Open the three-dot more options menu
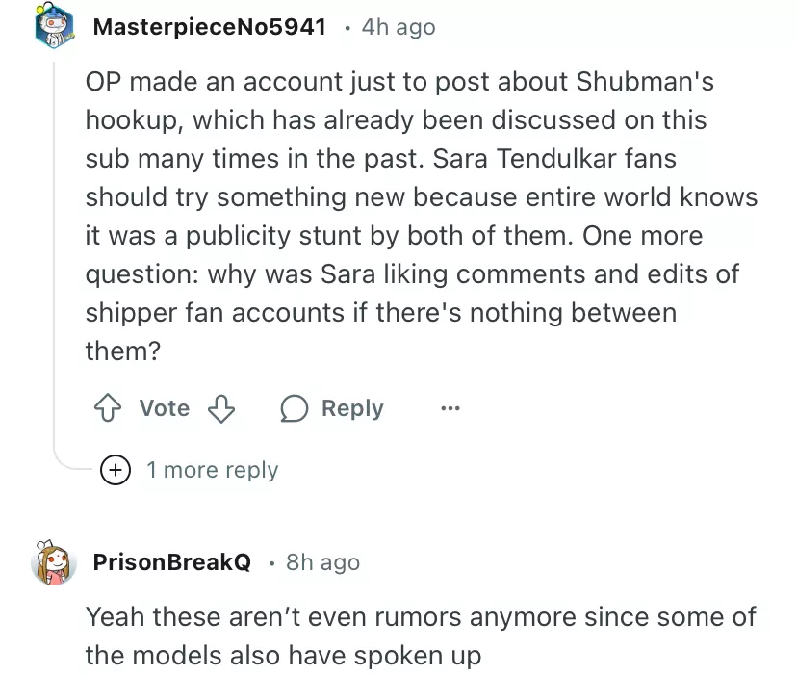This screenshot has height=676, width=797. pyautogui.click(x=450, y=408)
